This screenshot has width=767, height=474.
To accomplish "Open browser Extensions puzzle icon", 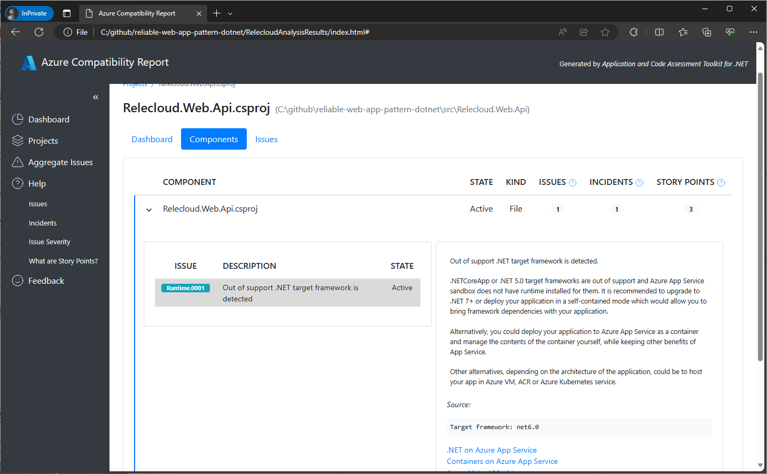I will (x=633, y=32).
